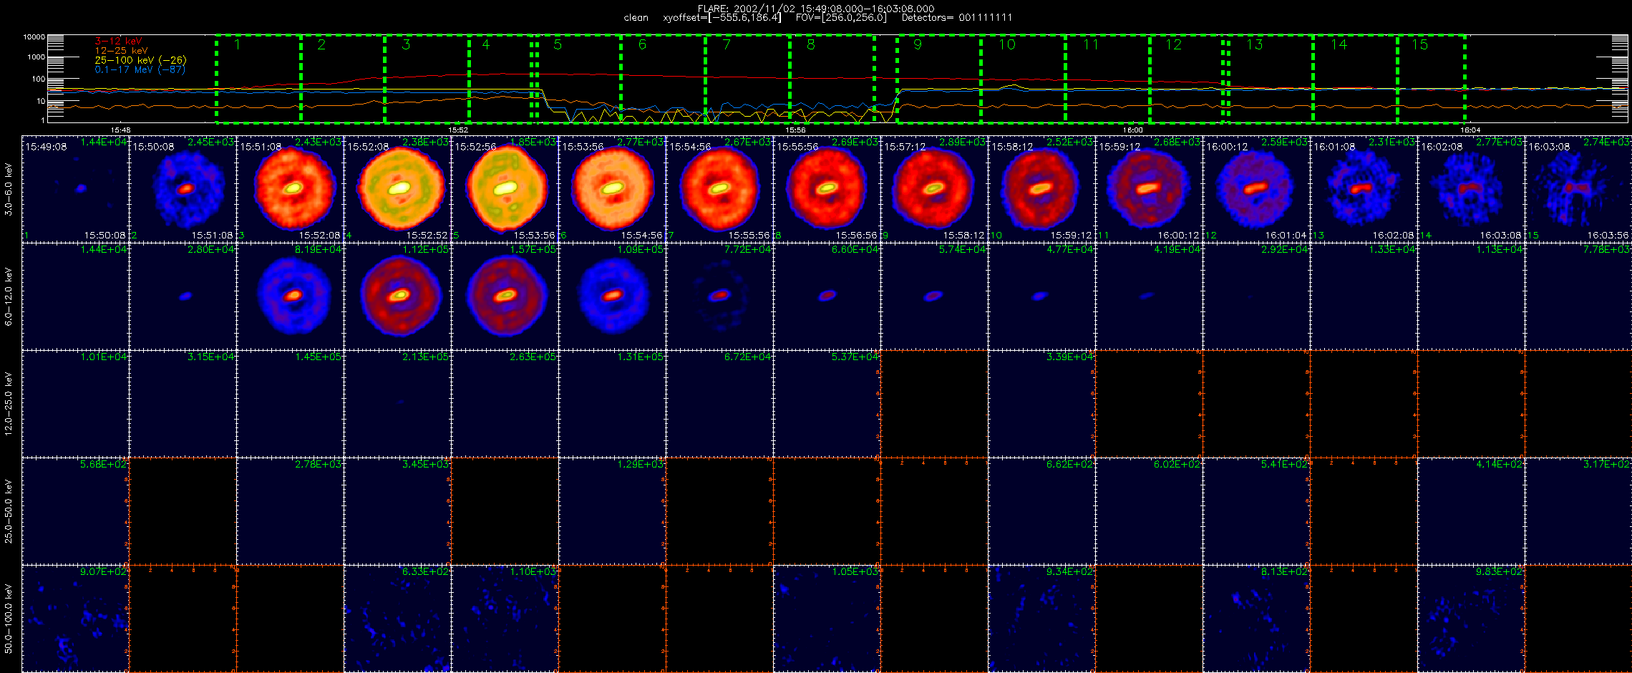Click the '12.0-25.0 keV' row label
This screenshot has width=1632, height=673.
9,403
